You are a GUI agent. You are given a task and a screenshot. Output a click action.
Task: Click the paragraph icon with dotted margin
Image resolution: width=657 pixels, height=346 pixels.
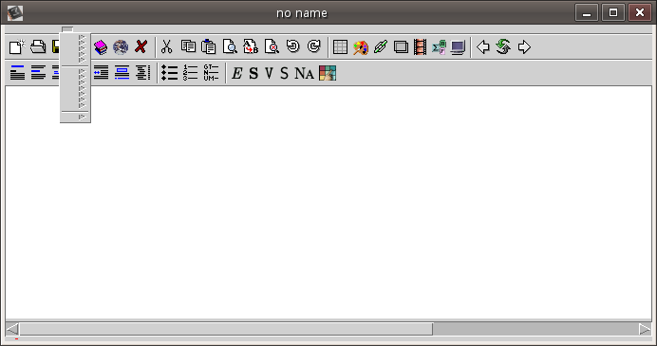point(142,73)
